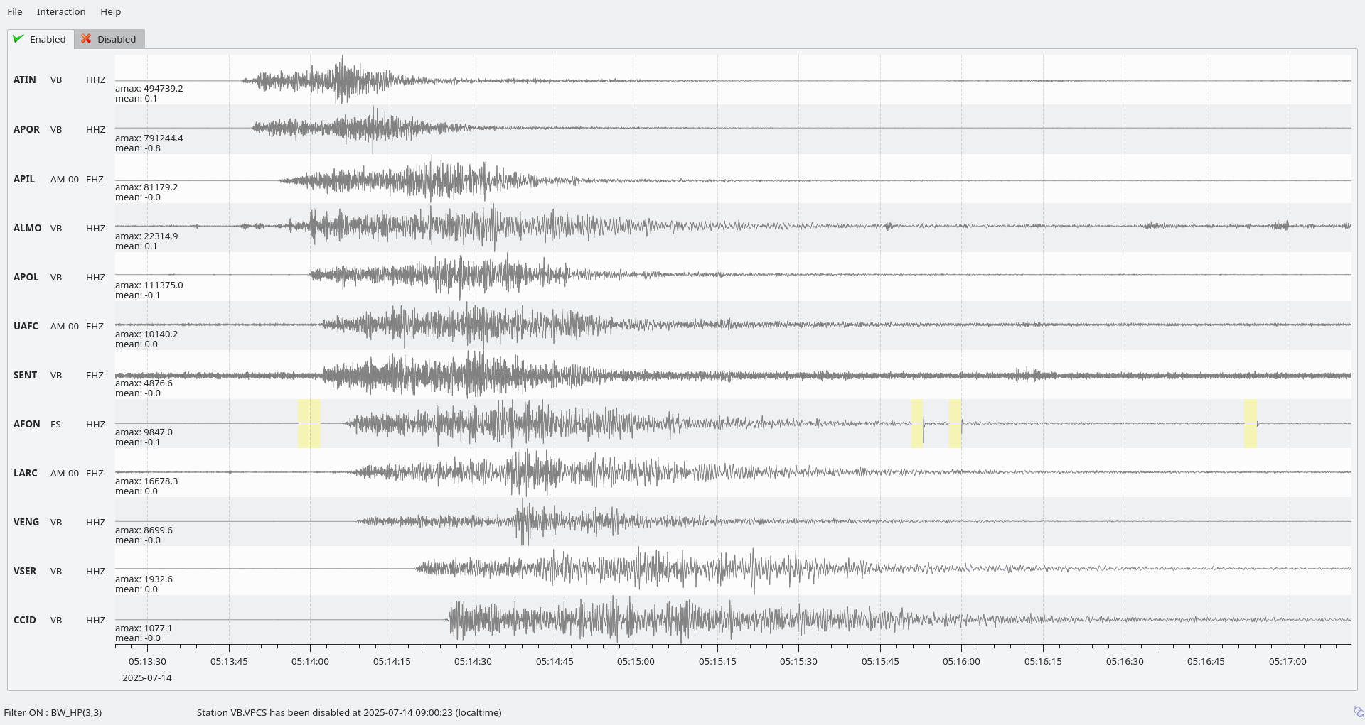Click the 05:15:00 tick label on time axis
Image resolution: width=1365 pixels, height=725 pixels.
click(636, 661)
